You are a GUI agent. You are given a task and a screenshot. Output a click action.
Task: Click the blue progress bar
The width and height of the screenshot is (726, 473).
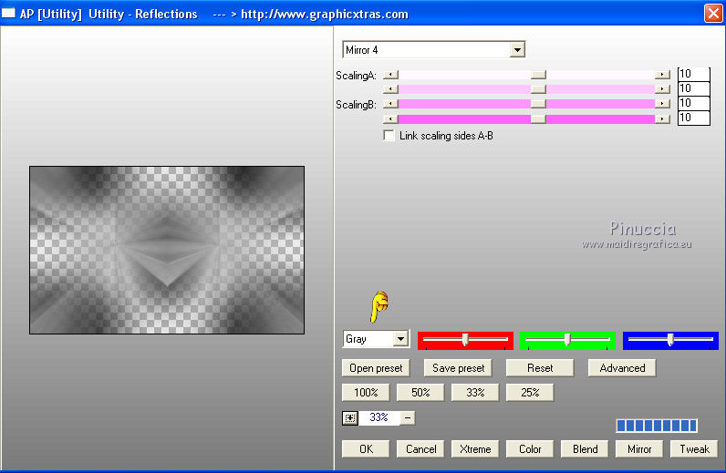click(x=657, y=426)
